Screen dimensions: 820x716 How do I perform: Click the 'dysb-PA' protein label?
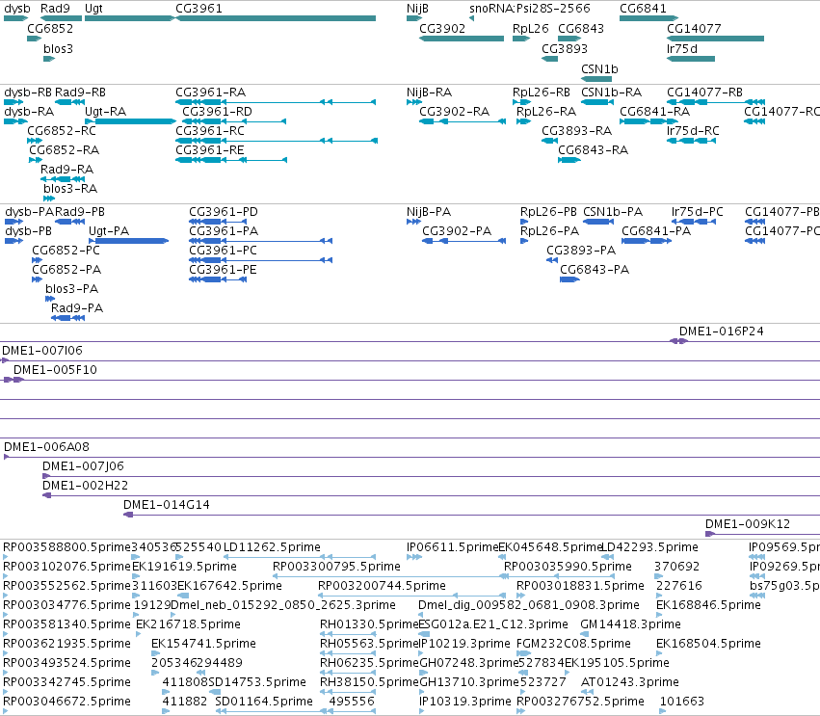point(29,212)
